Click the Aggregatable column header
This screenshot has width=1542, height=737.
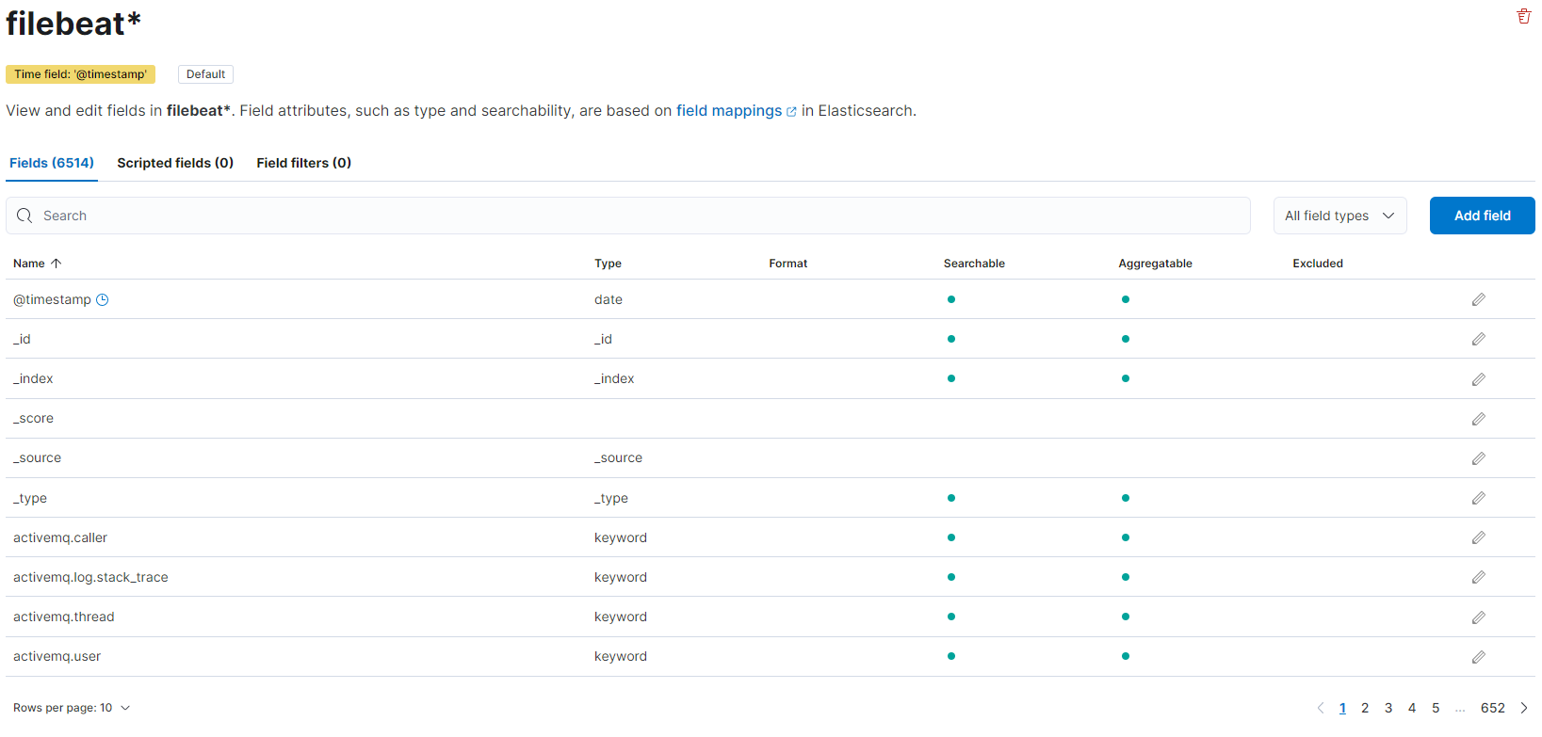point(1155,264)
